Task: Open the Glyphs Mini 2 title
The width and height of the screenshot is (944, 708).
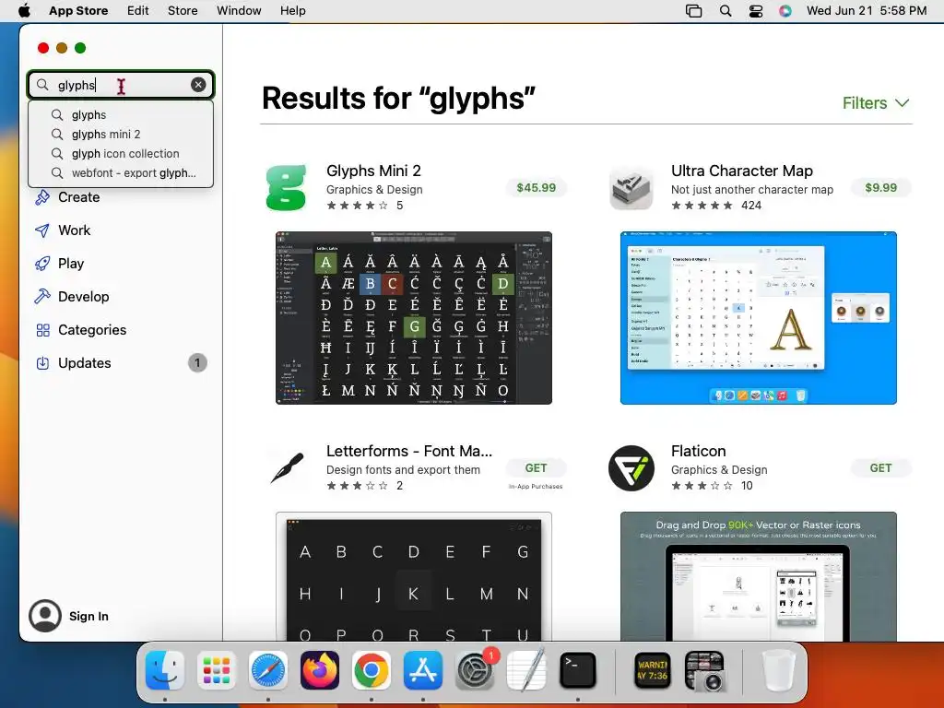Action: tap(373, 171)
